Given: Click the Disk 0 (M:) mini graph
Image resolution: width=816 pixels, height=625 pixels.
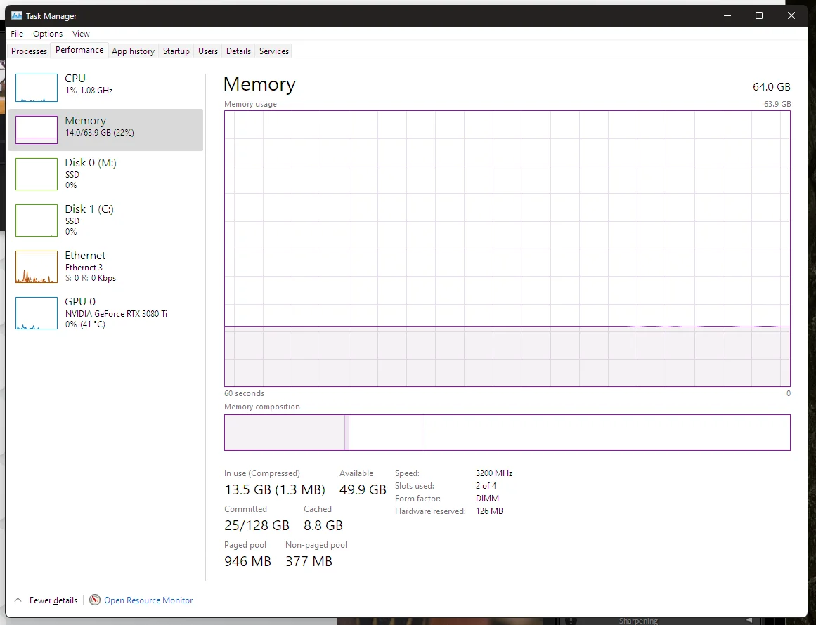Looking at the screenshot, I should coord(37,174).
